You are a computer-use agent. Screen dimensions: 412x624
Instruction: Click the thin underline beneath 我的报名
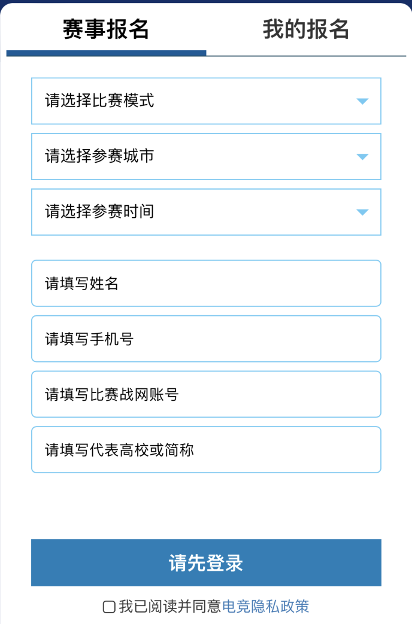point(306,55)
